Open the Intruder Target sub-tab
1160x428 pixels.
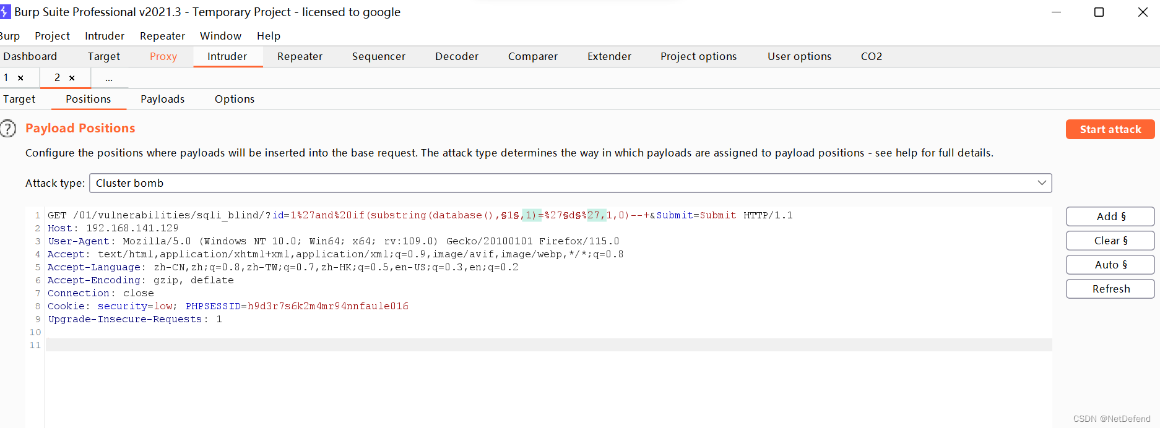[x=19, y=99]
